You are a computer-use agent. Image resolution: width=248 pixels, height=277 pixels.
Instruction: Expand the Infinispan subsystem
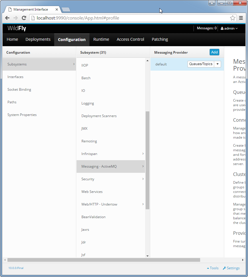pyautogui.click(x=111, y=154)
